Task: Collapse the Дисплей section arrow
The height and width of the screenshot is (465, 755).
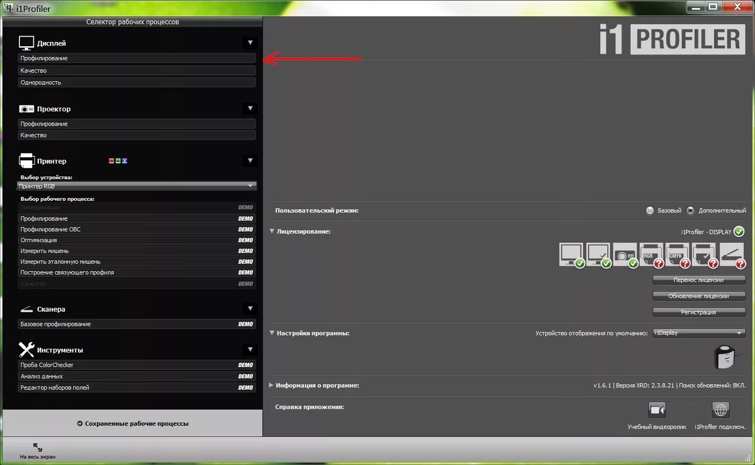Action: tap(250, 43)
